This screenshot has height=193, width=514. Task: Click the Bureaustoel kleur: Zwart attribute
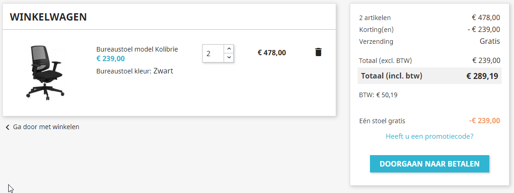click(x=135, y=71)
